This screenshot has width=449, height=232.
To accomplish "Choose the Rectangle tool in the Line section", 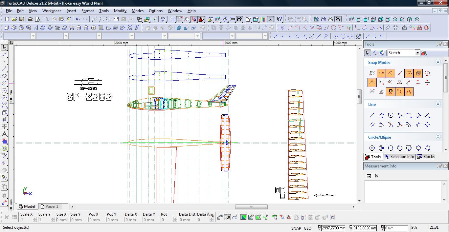I will [x=409, y=115].
